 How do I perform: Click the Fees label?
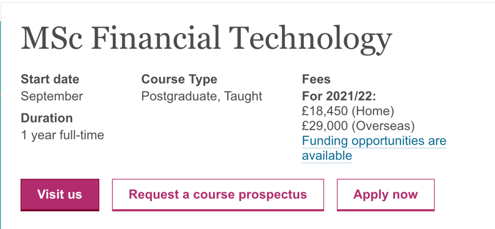point(316,79)
